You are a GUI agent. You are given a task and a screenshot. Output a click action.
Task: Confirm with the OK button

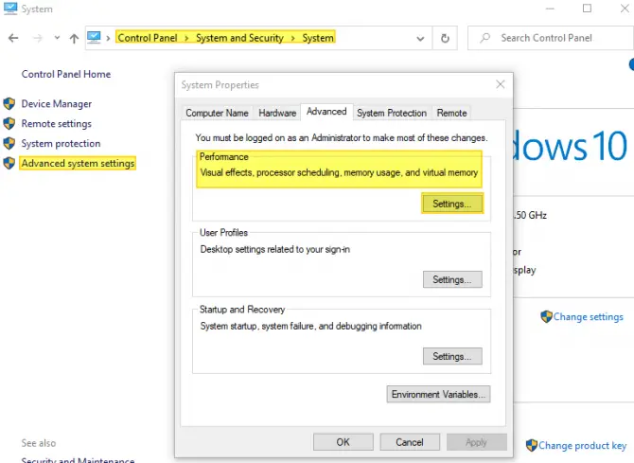click(343, 442)
